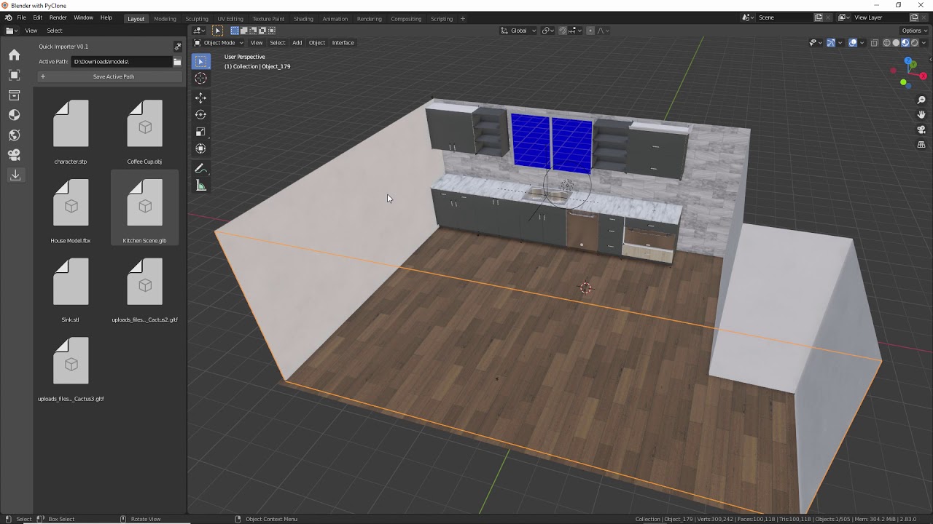Switch to rendered viewport shading
The width and height of the screenshot is (933, 524).
(x=915, y=43)
